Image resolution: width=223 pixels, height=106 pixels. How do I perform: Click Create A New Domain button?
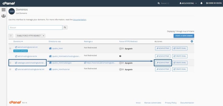tap(184, 36)
